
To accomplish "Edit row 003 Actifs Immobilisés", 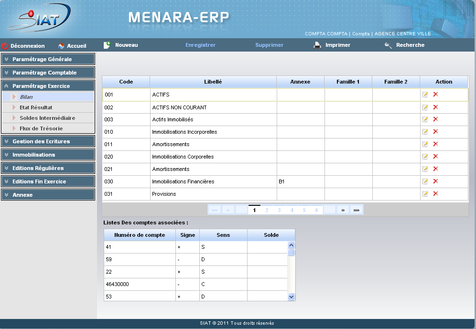I will 425,119.
